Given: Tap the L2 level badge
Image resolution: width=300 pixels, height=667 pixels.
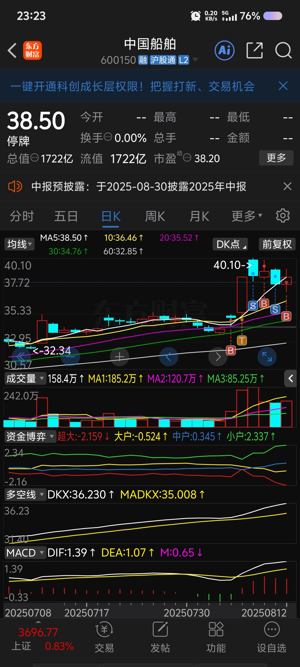Looking at the screenshot, I should pos(183,60).
